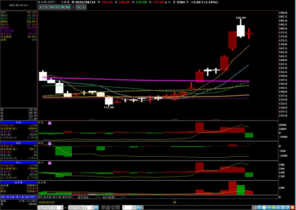The height and width of the screenshot is (210, 296).
Task: Click the SMA120 legend row
Action: point(18,24)
